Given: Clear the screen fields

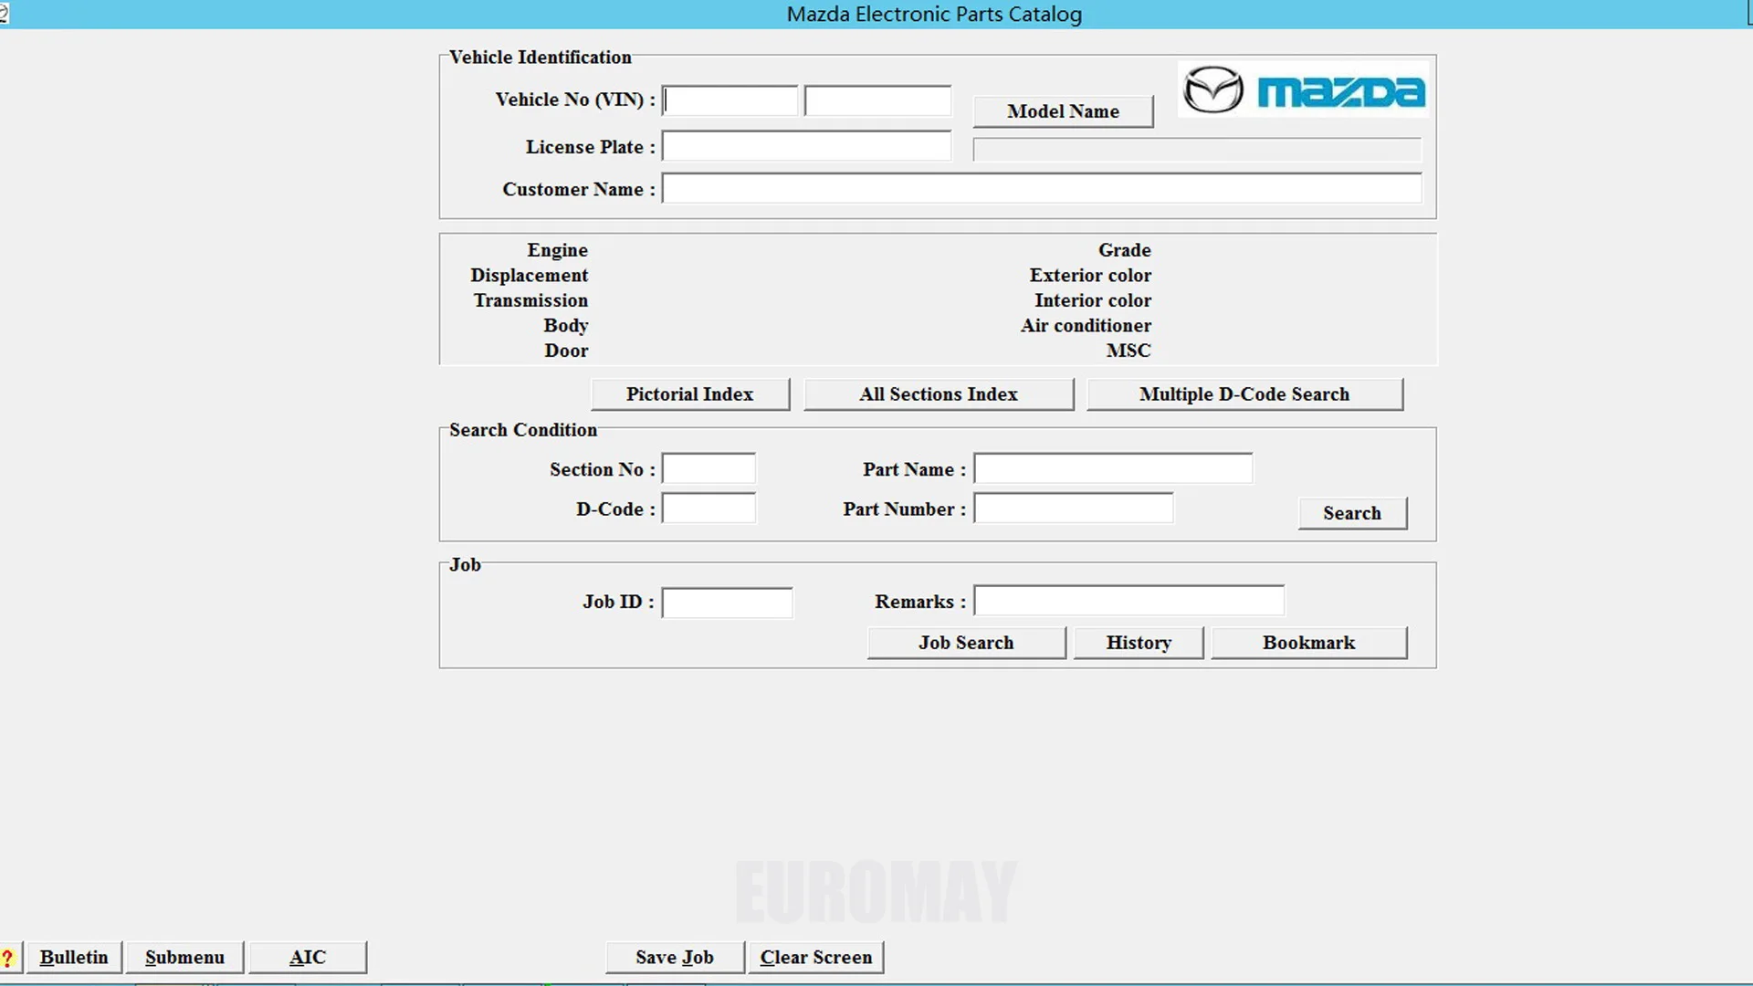Looking at the screenshot, I should click(816, 958).
